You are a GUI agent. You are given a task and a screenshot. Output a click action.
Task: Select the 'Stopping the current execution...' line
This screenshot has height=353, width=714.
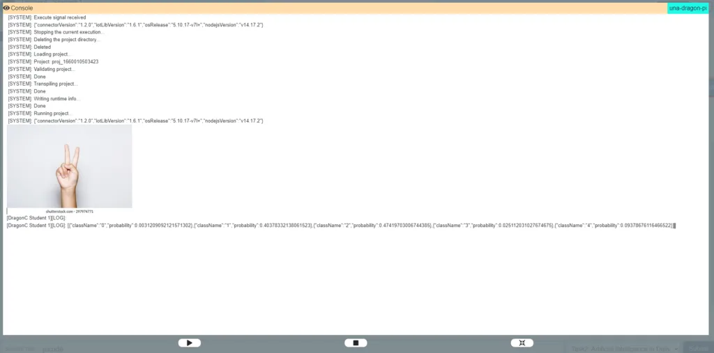[56, 32]
